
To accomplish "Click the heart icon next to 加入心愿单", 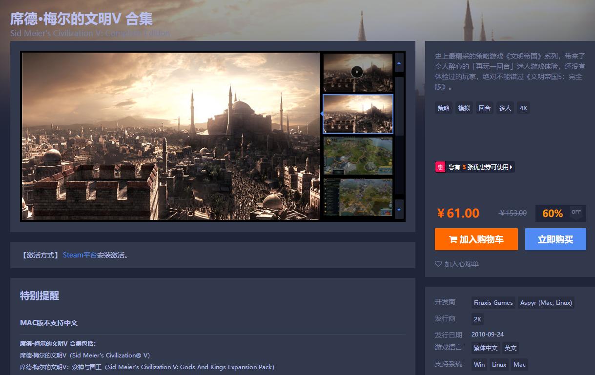I will tap(438, 264).
